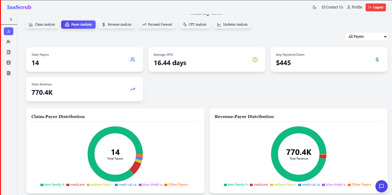Switch to the Revenue Analysis tab
The height and width of the screenshot is (195, 392).
pos(116,24)
